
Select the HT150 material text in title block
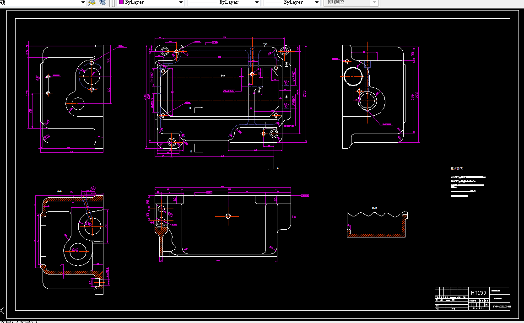click(478, 293)
